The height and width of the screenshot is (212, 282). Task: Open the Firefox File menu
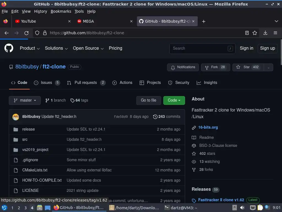[5, 11]
